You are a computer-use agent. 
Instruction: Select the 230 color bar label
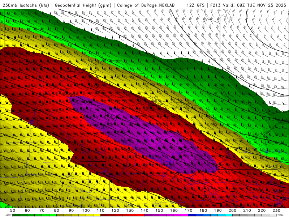pyautogui.click(x=276, y=210)
